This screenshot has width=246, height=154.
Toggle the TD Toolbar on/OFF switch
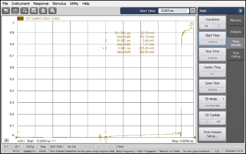point(212,121)
